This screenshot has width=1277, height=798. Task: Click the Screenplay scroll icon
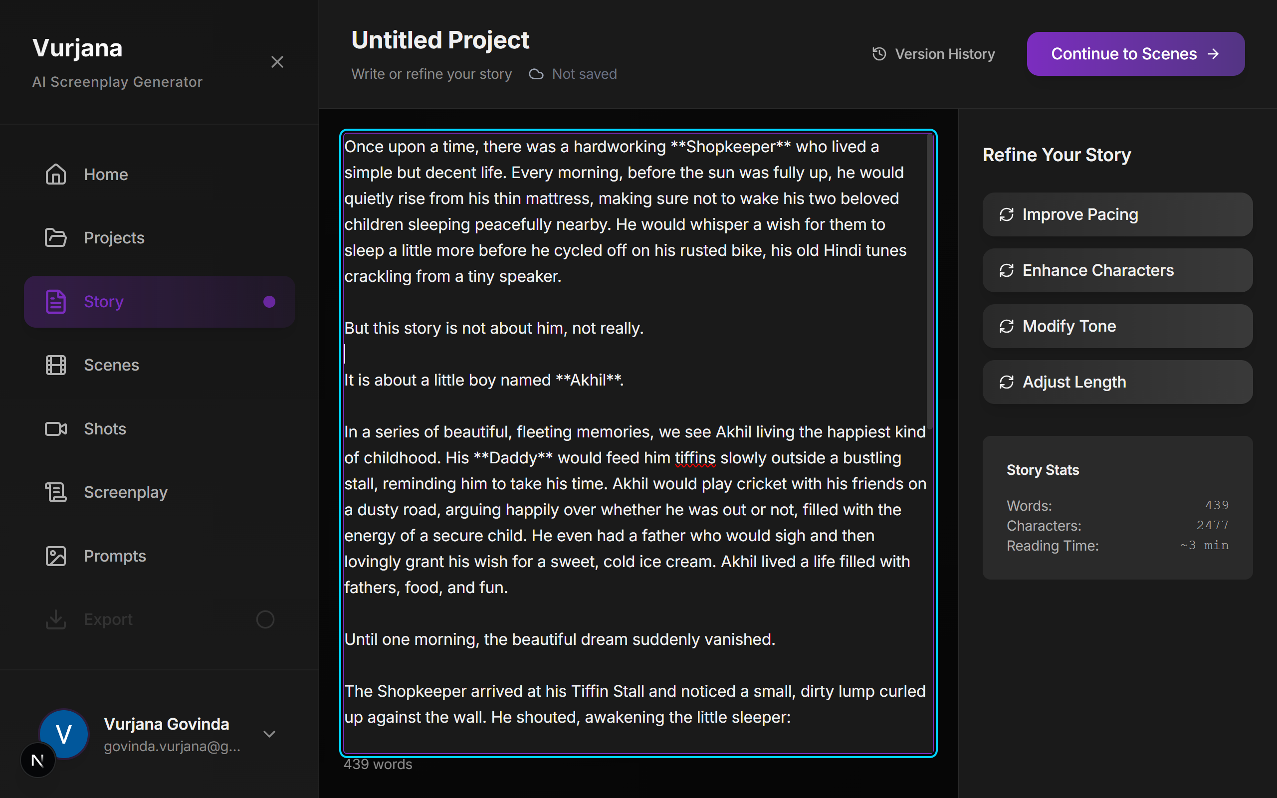55,492
